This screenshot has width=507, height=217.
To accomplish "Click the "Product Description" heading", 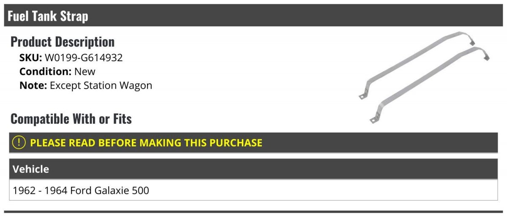I will 63,42.
